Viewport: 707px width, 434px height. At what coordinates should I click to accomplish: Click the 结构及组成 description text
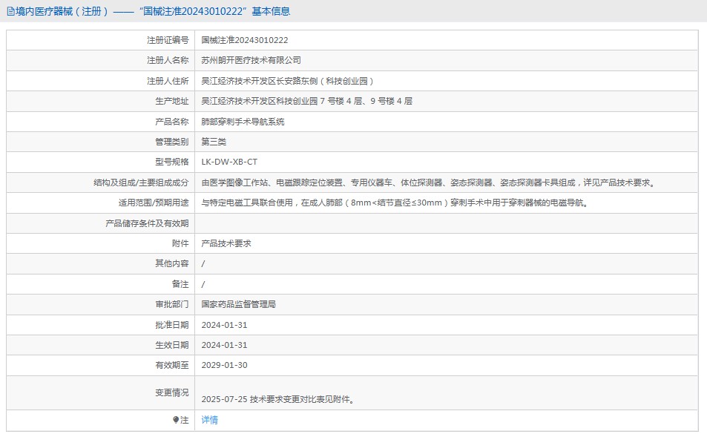tap(430, 183)
